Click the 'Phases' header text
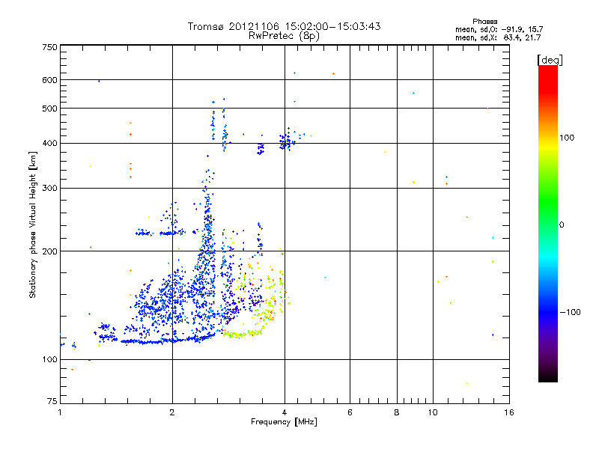Image resolution: width=599 pixels, height=449 pixels. pyautogui.click(x=484, y=22)
